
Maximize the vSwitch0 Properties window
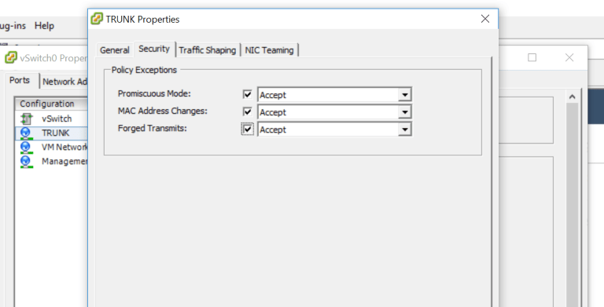pos(532,57)
